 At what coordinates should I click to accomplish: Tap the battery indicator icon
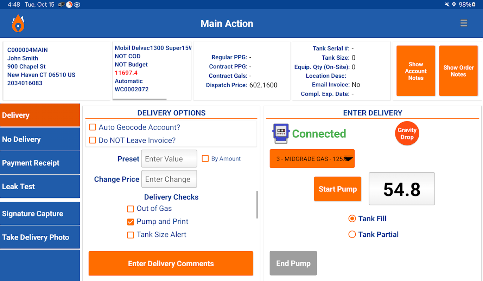tap(474, 5)
